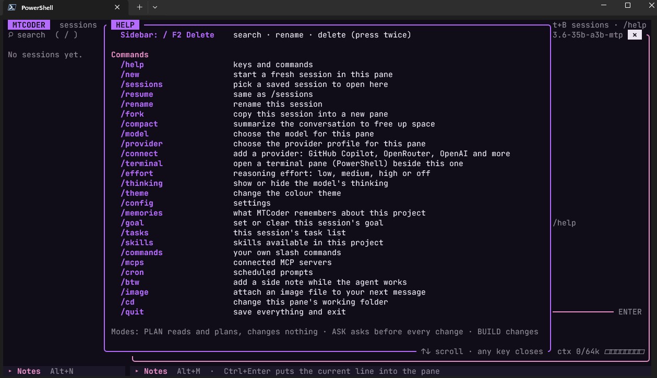The height and width of the screenshot is (378, 657).
Task: Maximize the terminal window
Action: [x=628, y=6]
